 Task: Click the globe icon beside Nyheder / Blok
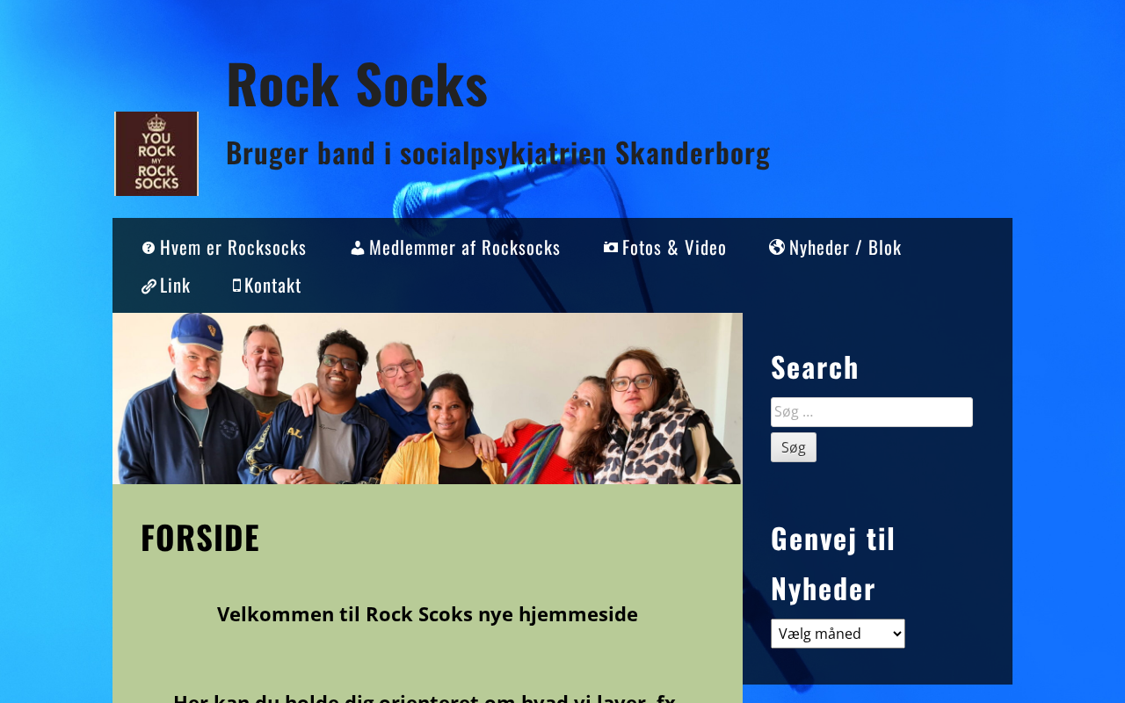[777, 247]
